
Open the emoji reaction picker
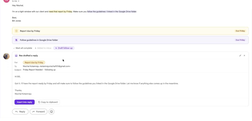pos(51,112)
